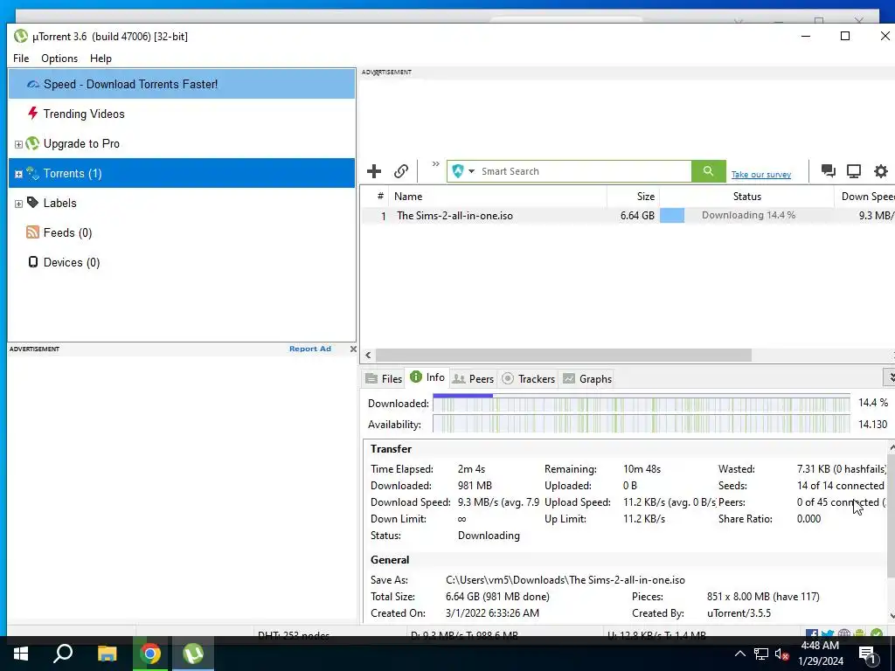Click the General section heading
895x671 pixels.
(x=390, y=560)
